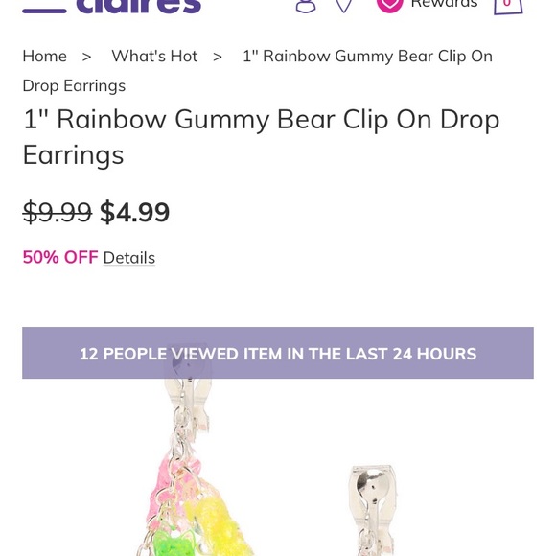Open the store locator pin icon
This screenshot has height=556, width=556.
(344, 6)
